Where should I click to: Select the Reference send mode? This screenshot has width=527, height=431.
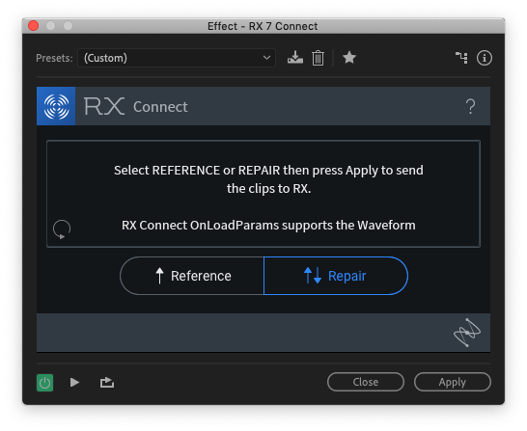[192, 276]
